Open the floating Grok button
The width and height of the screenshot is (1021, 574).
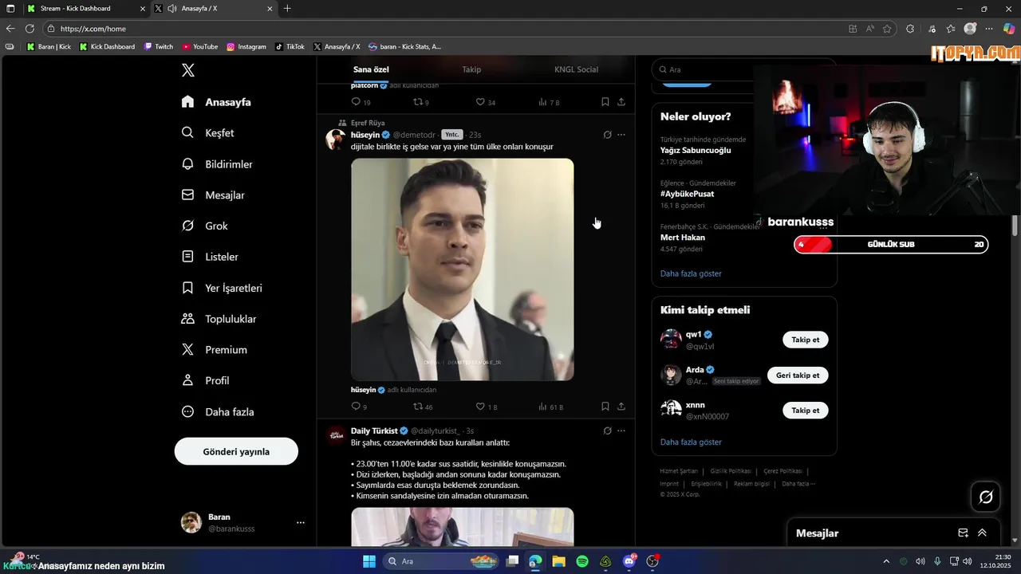coord(986,497)
